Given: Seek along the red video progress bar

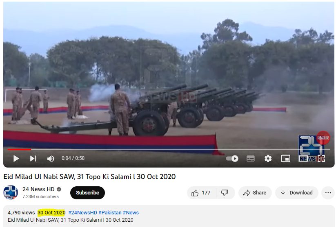Looking at the screenshot, I should 169,149.
